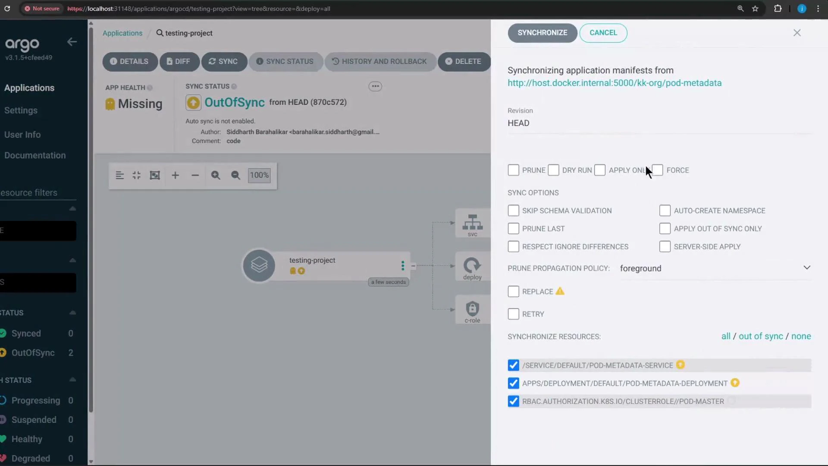The width and height of the screenshot is (828, 466).
Task: Navigate to User Info in sidebar
Action: coord(22,134)
